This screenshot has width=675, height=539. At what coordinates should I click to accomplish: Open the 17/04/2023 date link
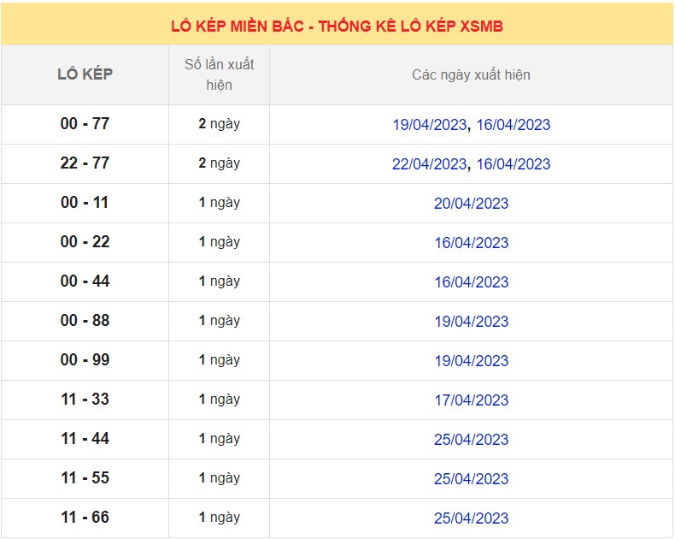coord(471,400)
